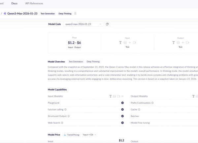Click the video type icon in the Output card
The width and height of the screenshot is (198, 143).
(187, 43)
